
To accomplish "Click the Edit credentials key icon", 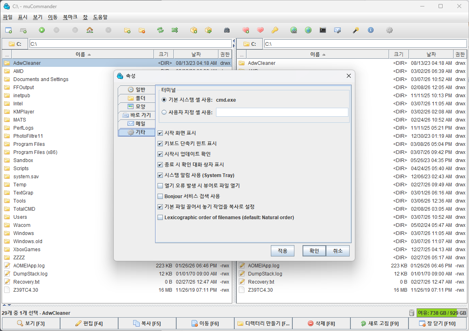I will [x=274, y=30].
